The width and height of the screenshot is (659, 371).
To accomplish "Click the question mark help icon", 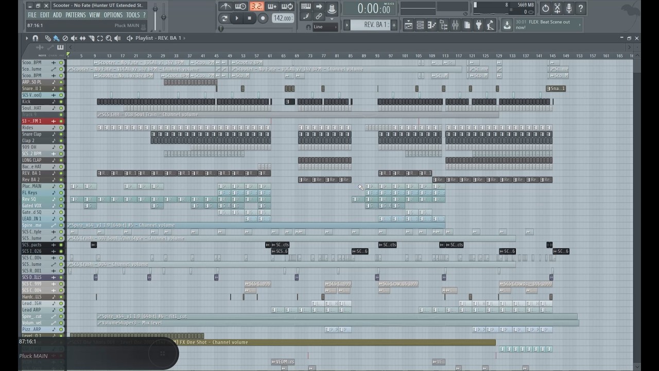I will pos(581,8).
